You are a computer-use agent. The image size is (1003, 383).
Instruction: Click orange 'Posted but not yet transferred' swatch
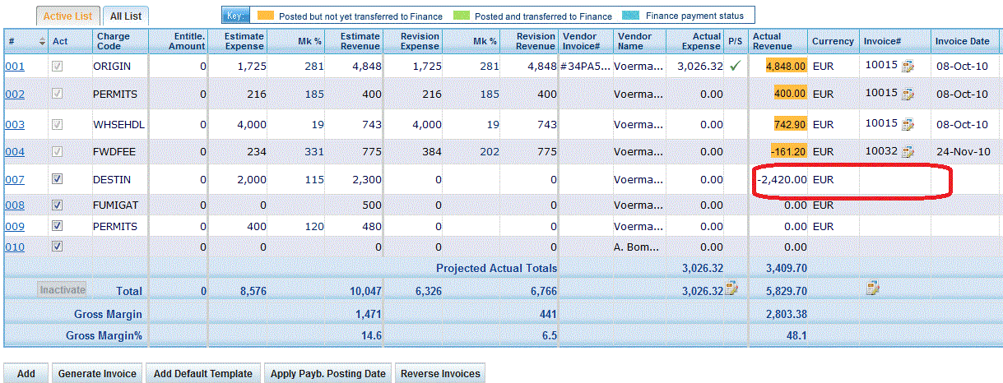(265, 16)
